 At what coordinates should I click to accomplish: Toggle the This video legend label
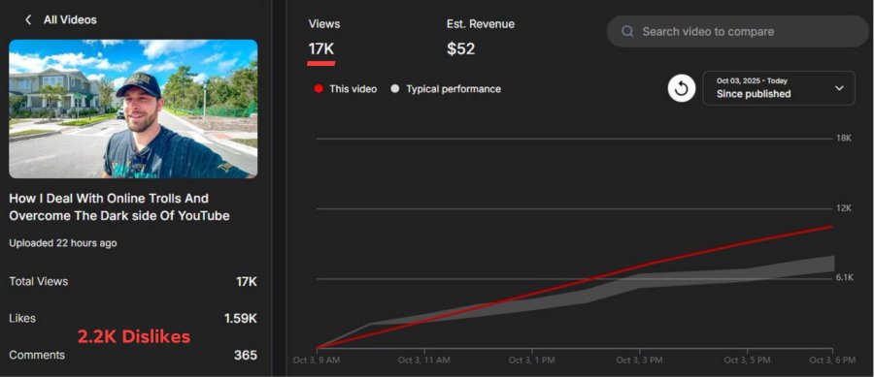(x=353, y=89)
